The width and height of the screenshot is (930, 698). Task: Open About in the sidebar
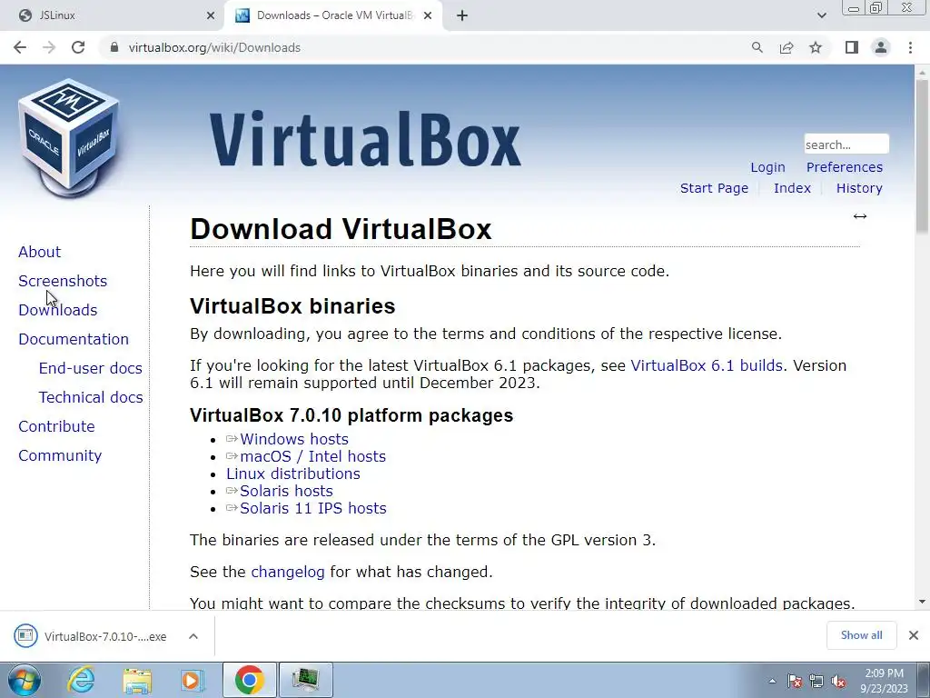[x=39, y=252]
